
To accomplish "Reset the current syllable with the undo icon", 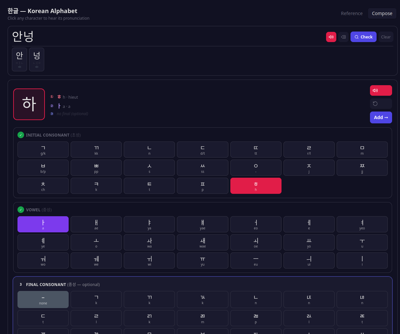I will [x=381, y=104].
